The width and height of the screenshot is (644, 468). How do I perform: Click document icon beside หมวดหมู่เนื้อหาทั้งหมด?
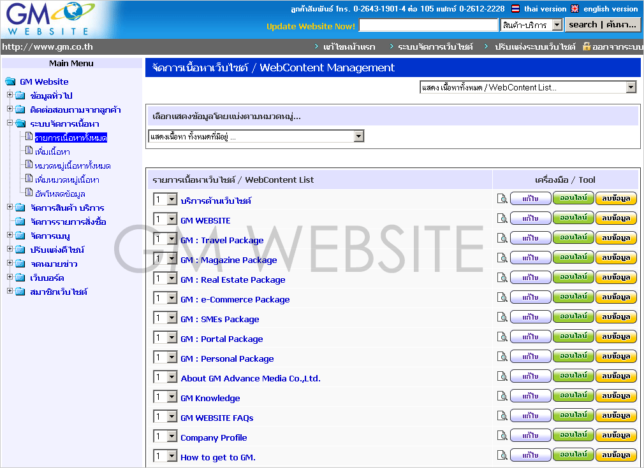click(29, 164)
